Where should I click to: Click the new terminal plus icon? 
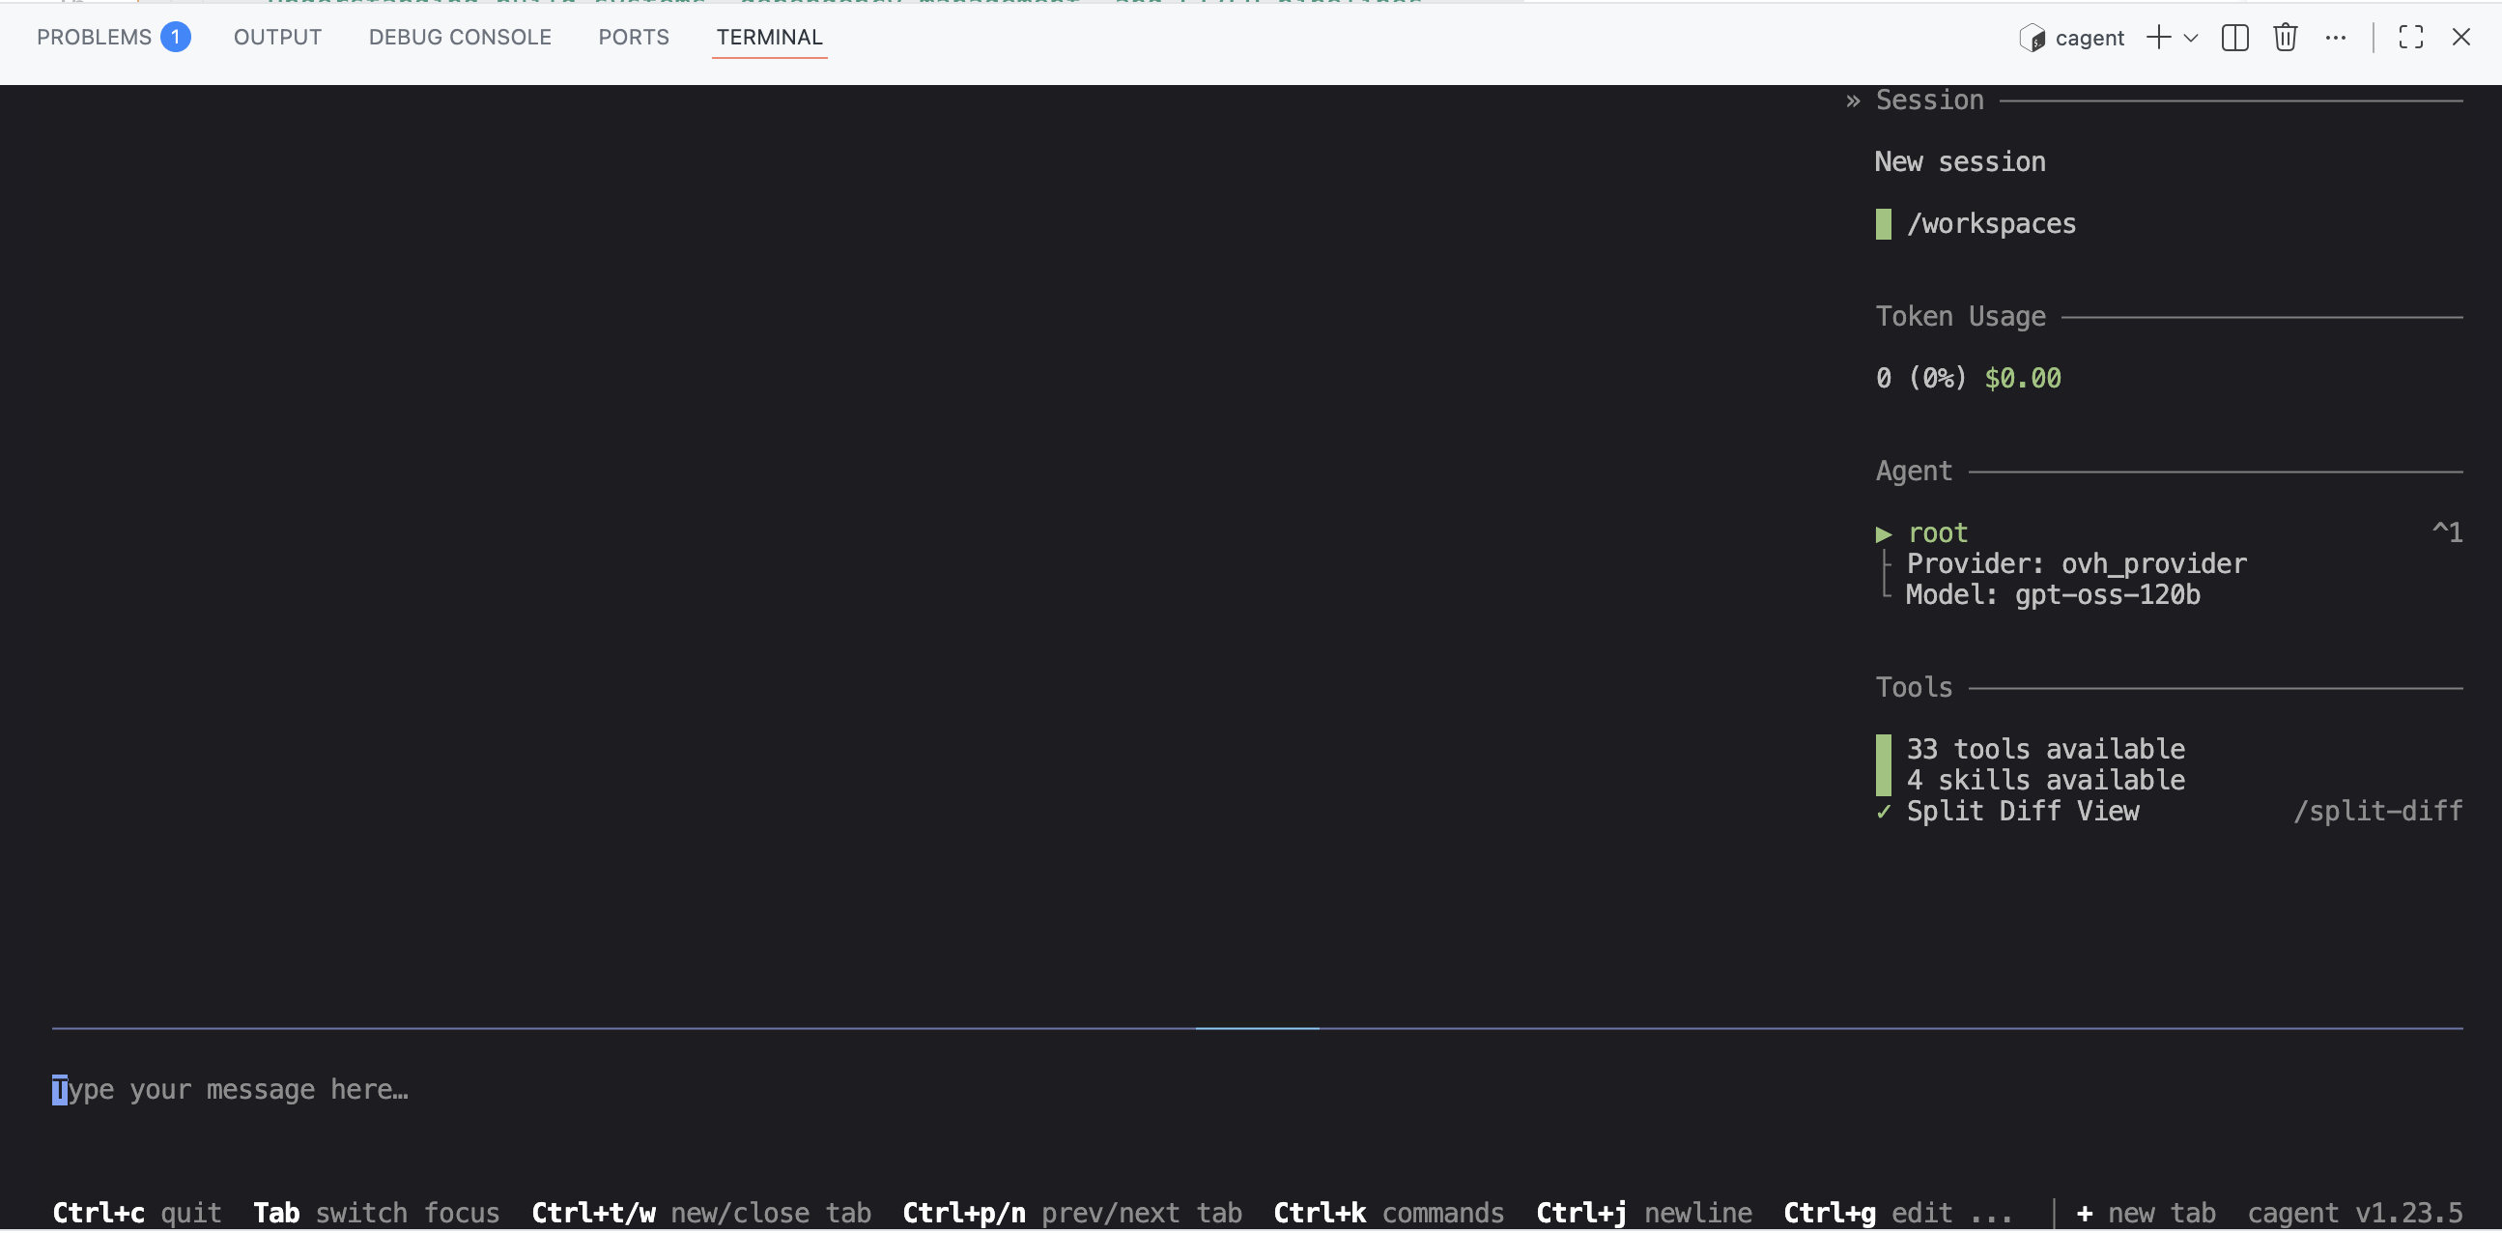[2157, 38]
